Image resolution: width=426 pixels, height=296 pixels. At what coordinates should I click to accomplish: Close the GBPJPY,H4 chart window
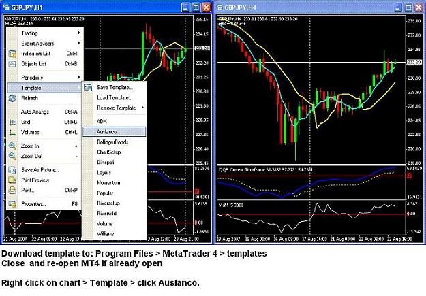[419, 7]
